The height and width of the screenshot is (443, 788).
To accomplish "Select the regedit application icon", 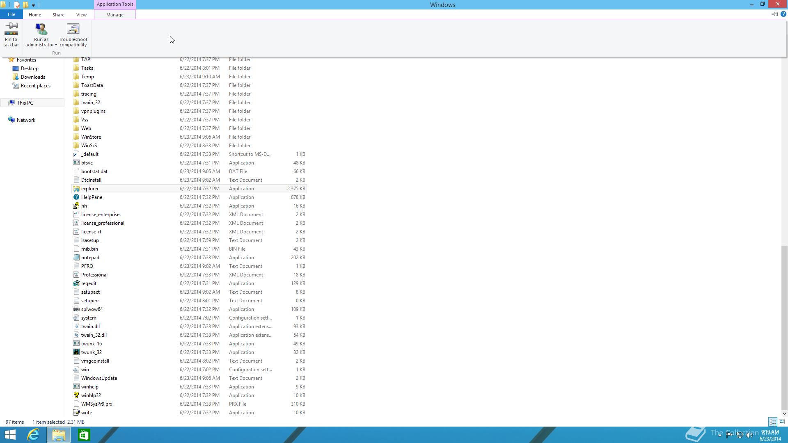I will 76,283.
